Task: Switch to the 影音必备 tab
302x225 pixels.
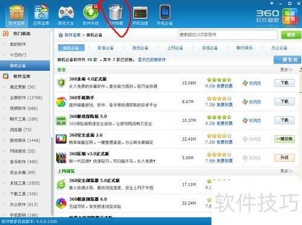Action: (x=106, y=48)
